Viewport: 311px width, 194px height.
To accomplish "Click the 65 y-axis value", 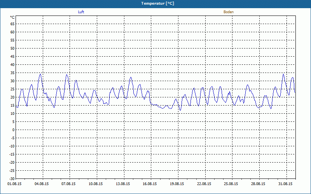I will (x=12, y=24).
